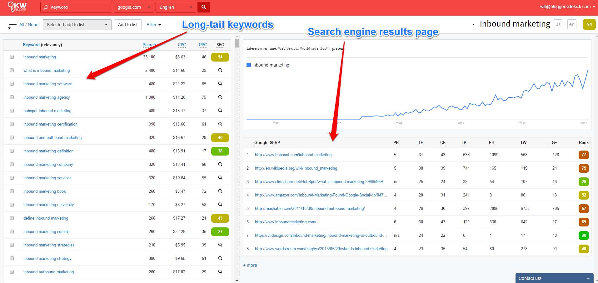
Task: Tick checkbox for 'what is inbound marketing'
Action: [x=12, y=70]
